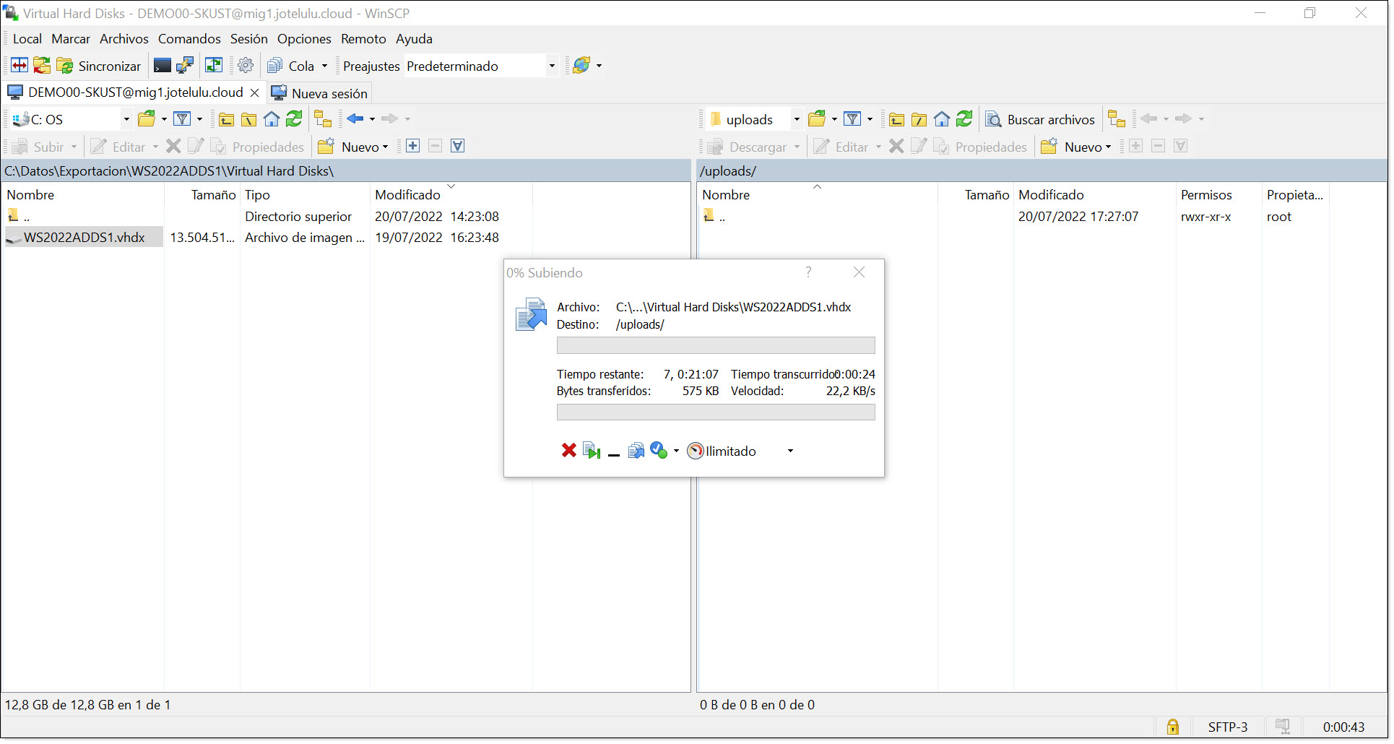
Task: Open WinSCP preferences via the gear icon
Action: [x=245, y=65]
